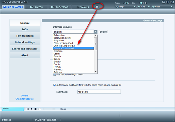Click the language list scrollbar thumb
Screen dimensions: 175x122
click(x=96, y=44)
